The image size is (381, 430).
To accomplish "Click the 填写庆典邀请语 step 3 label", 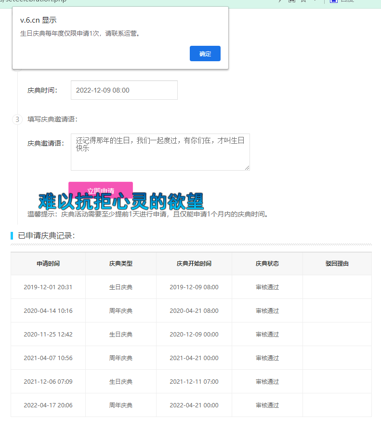I will point(53,119).
